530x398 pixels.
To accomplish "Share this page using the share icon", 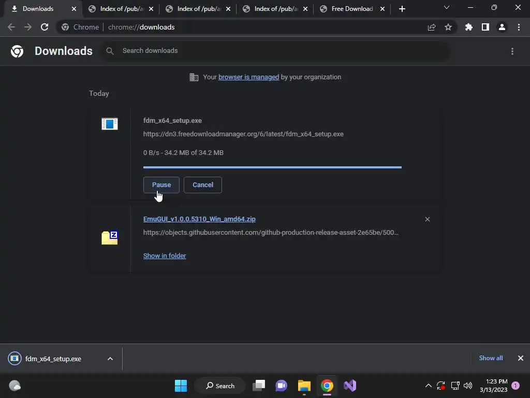I will pos(432,27).
